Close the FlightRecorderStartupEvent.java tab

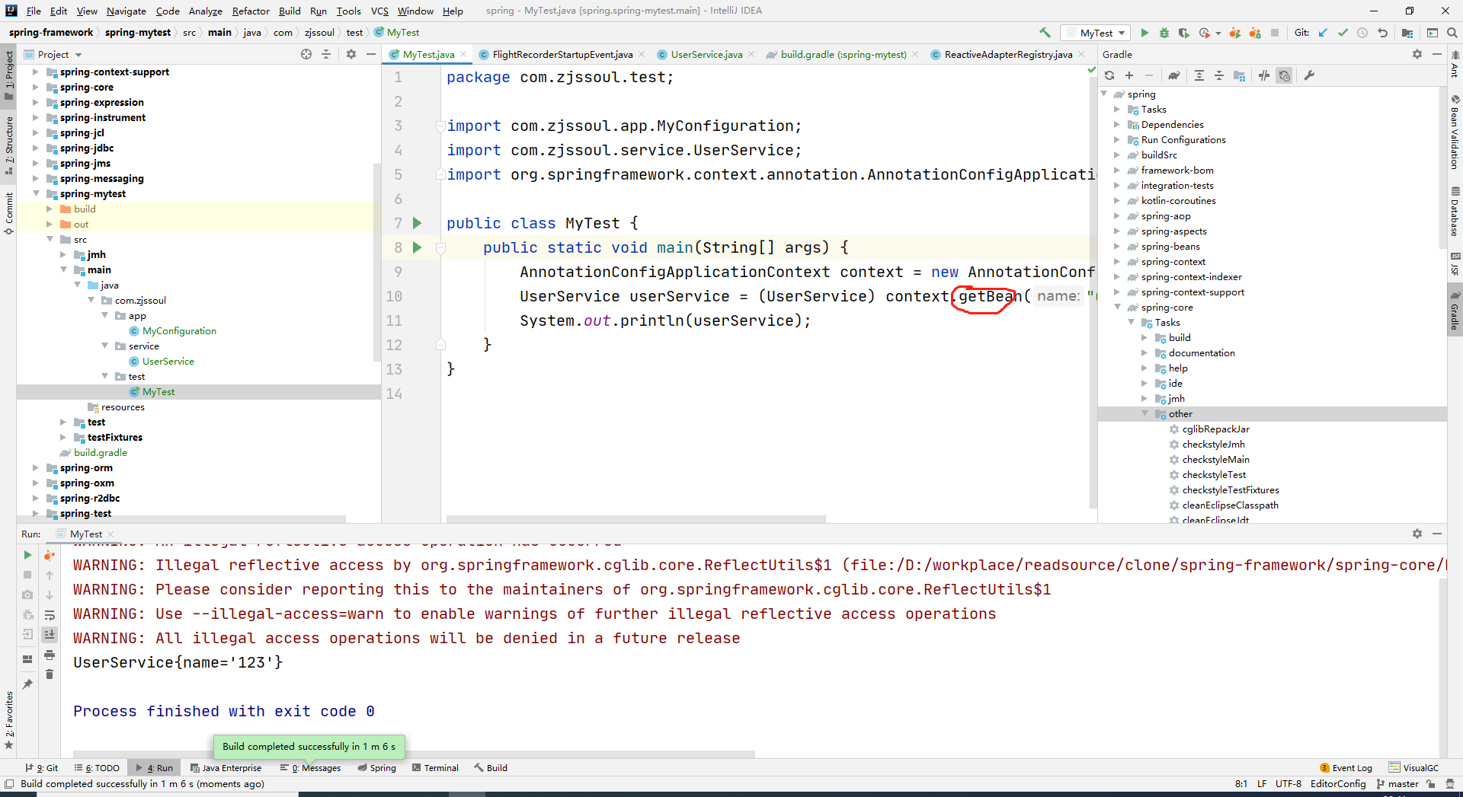(x=642, y=54)
